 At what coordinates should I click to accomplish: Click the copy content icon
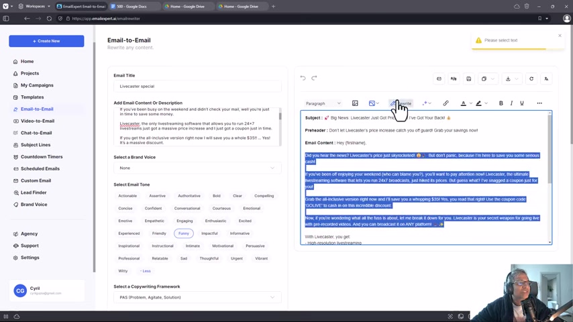[x=484, y=78]
